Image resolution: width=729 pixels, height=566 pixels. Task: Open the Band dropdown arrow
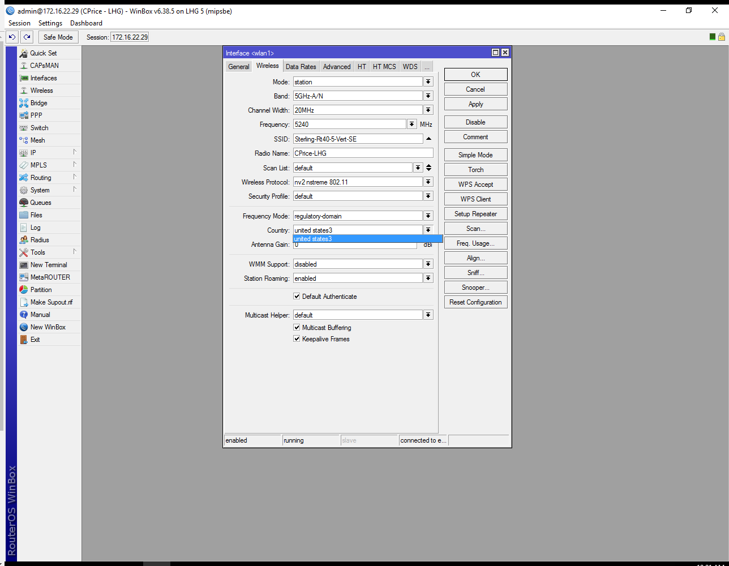[428, 96]
